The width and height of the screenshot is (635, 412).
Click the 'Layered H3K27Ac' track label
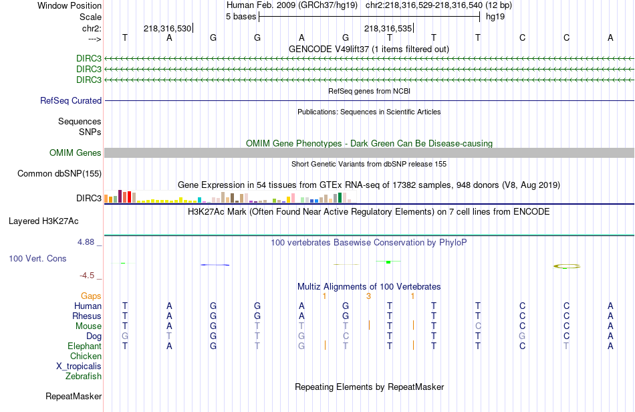click(43, 221)
